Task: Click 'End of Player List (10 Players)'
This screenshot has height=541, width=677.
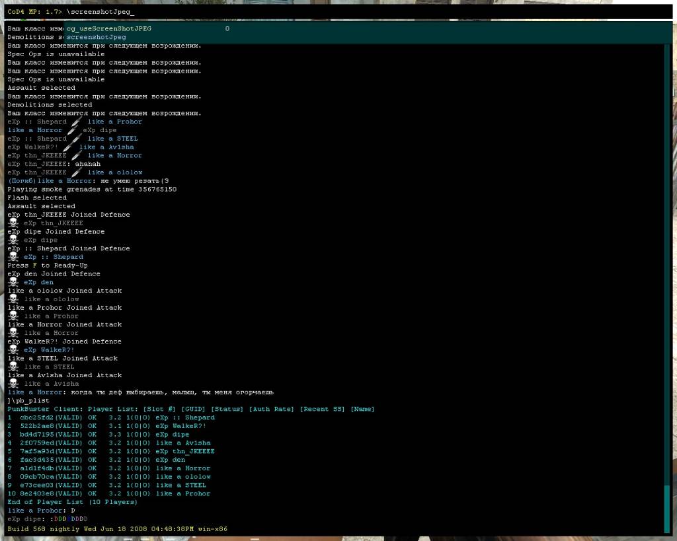Action: 73,502
